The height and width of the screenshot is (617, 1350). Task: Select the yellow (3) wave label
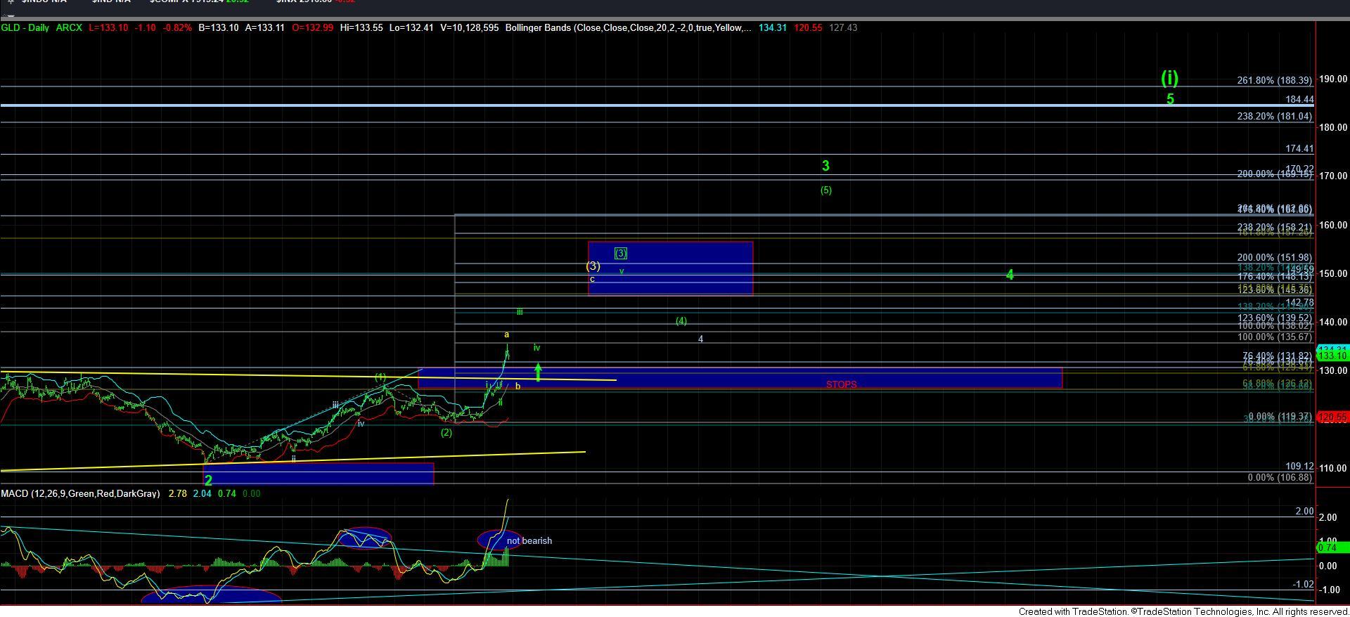point(593,266)
